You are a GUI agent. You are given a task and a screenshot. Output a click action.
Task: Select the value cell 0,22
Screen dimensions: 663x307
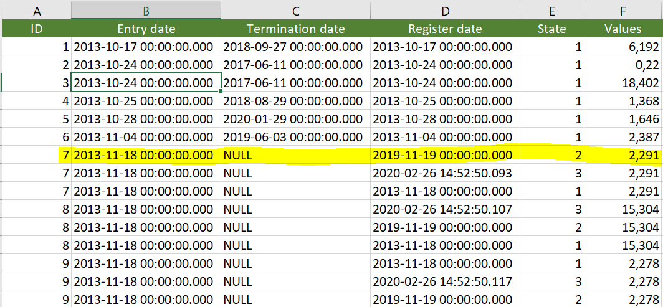[622, 65]
